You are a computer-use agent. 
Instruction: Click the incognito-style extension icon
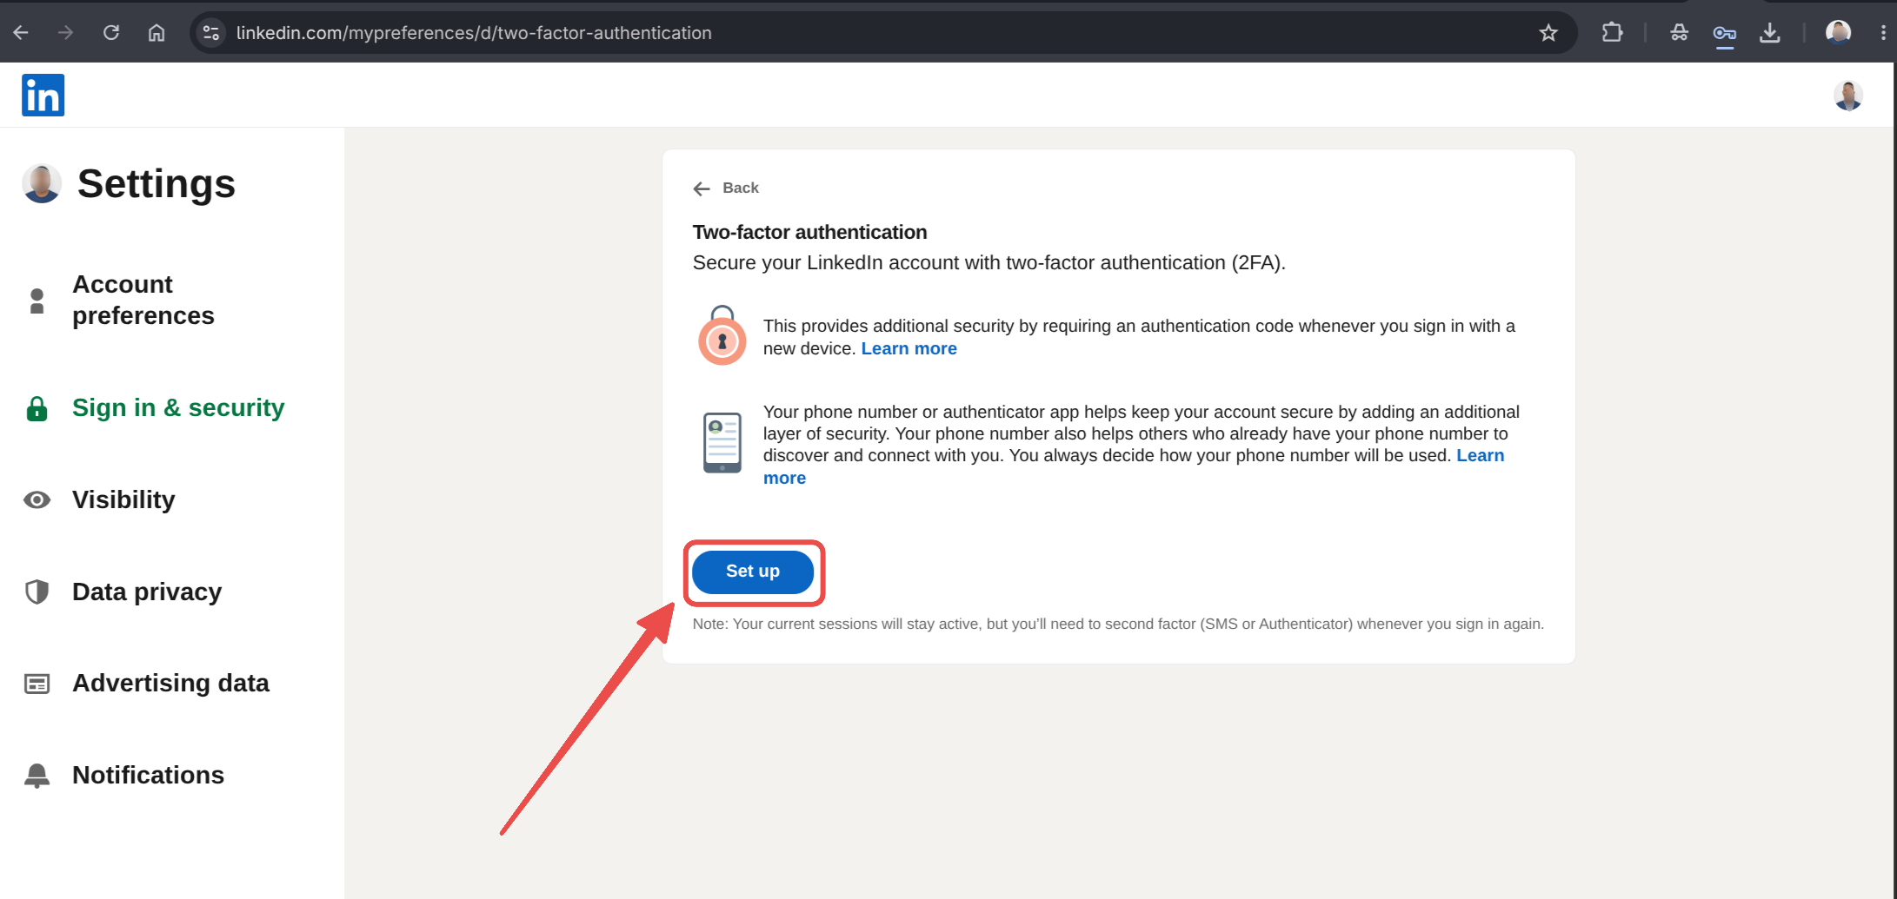pyautogui.click(x=1679, y=33)
